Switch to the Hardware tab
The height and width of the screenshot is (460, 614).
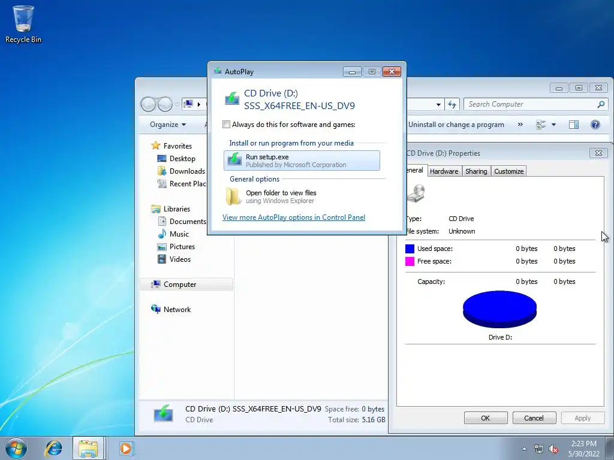[444, 171]
